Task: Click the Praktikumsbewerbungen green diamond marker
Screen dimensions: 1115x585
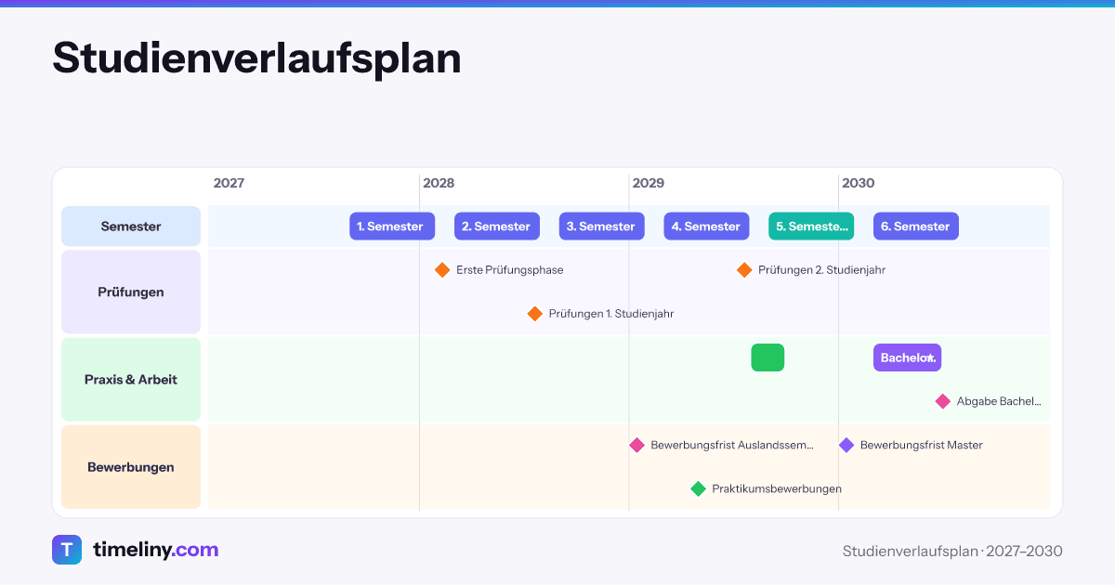Action: point(699,488)
